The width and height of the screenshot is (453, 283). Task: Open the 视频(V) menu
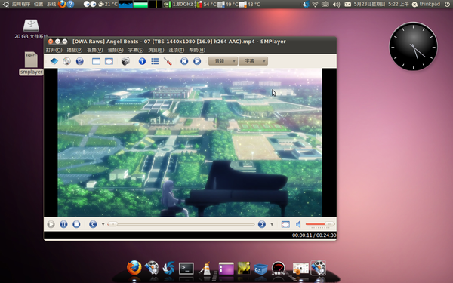point(95,50)
